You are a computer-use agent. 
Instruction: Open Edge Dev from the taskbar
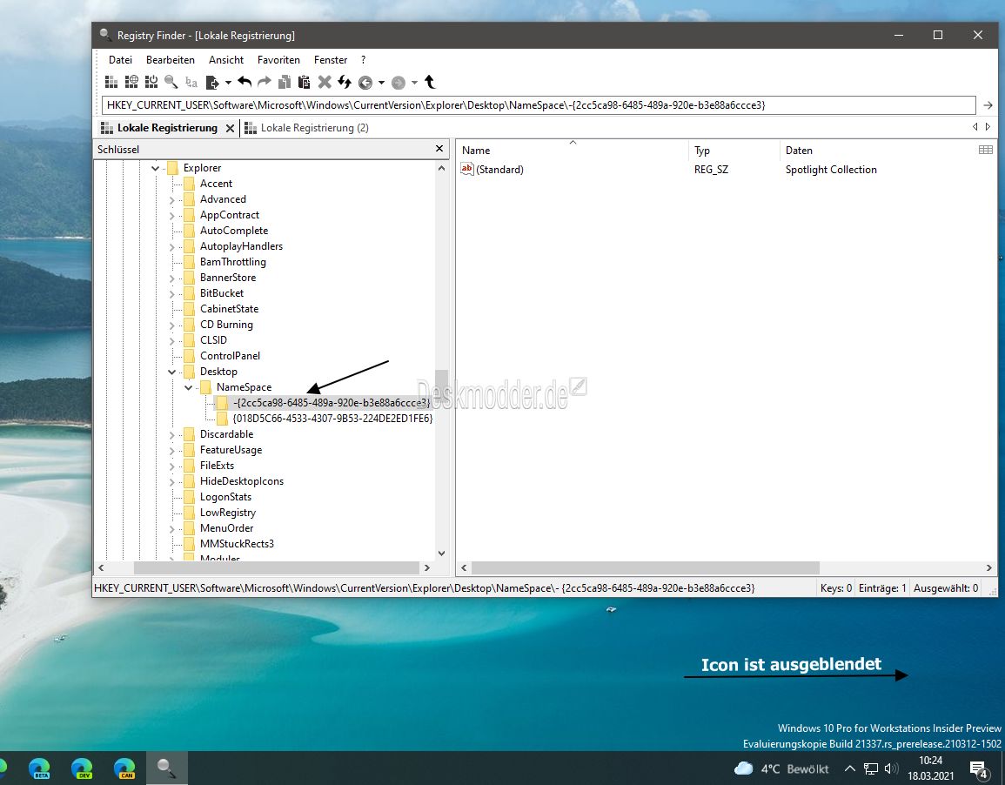pyautogui.click(x=82, y=768)
